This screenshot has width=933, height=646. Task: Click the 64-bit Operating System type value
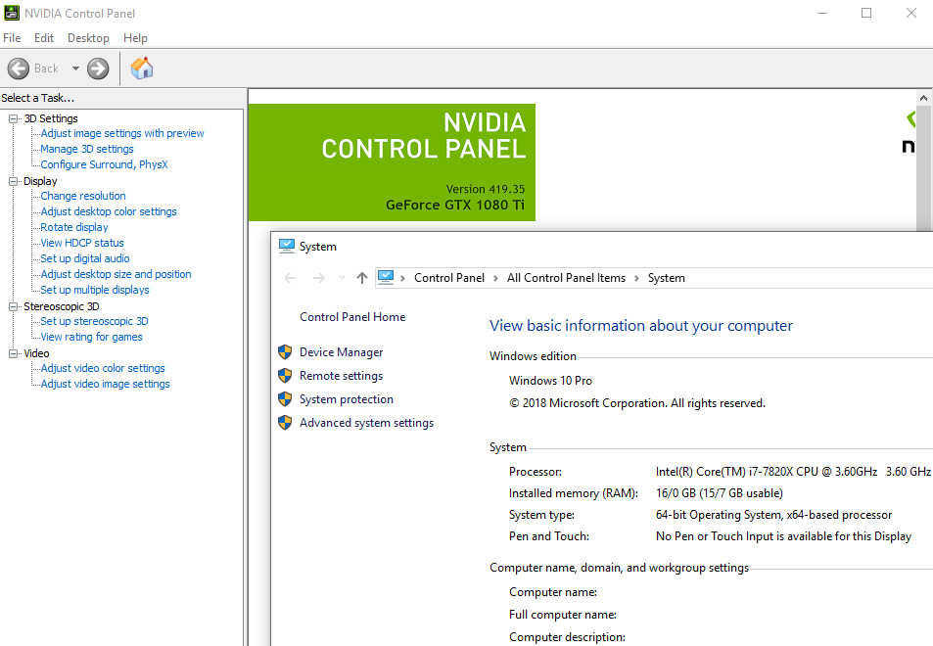coord(773,515)
